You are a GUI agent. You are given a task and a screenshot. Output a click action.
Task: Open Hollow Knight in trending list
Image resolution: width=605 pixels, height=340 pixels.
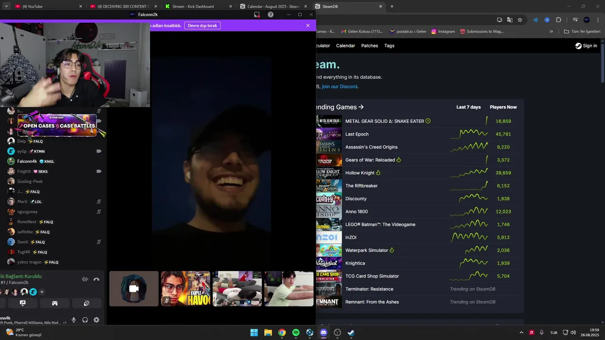[360, 173]
